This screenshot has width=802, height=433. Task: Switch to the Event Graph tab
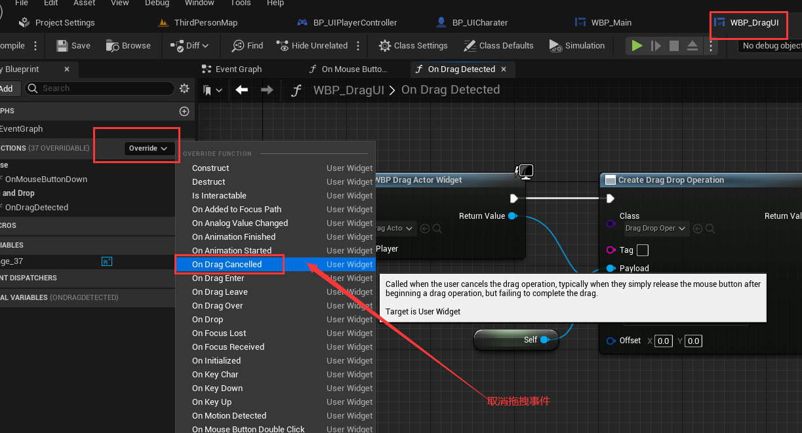(x=232, y=69)
